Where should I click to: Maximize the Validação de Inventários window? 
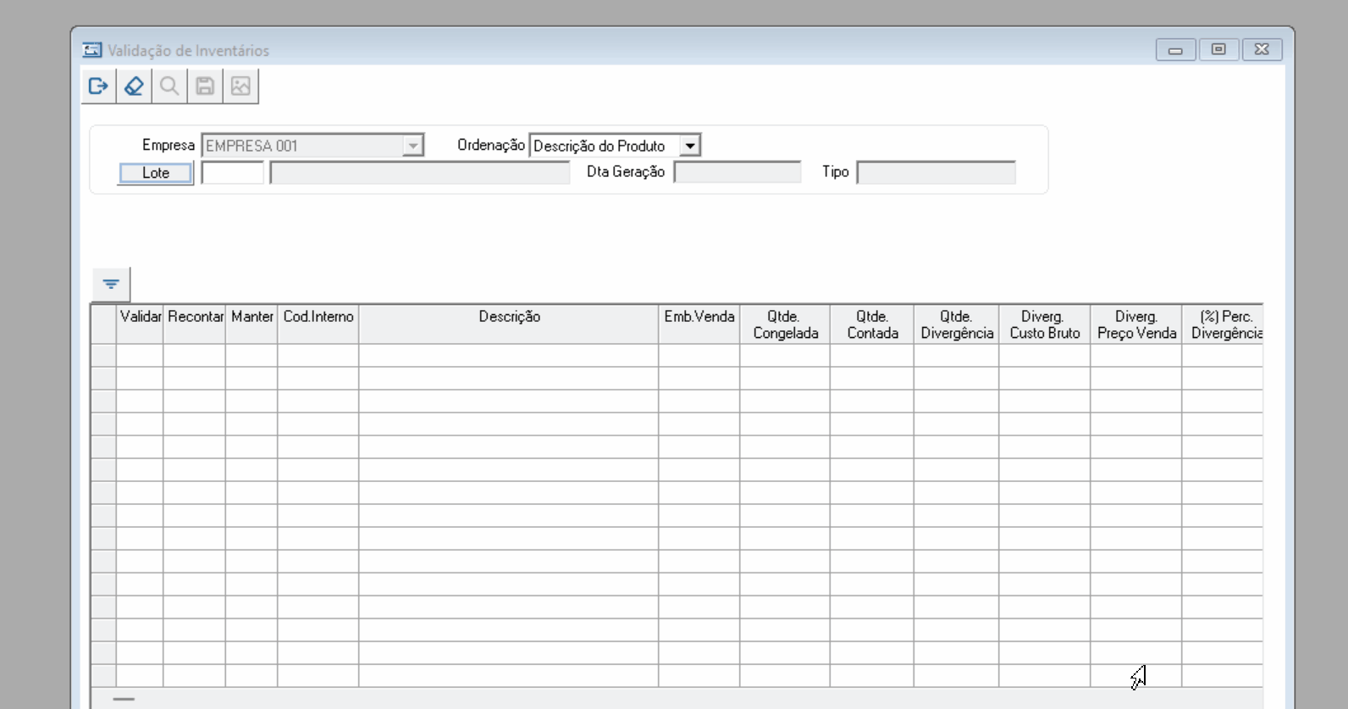pyautogui.click(x=1218, y=50)
